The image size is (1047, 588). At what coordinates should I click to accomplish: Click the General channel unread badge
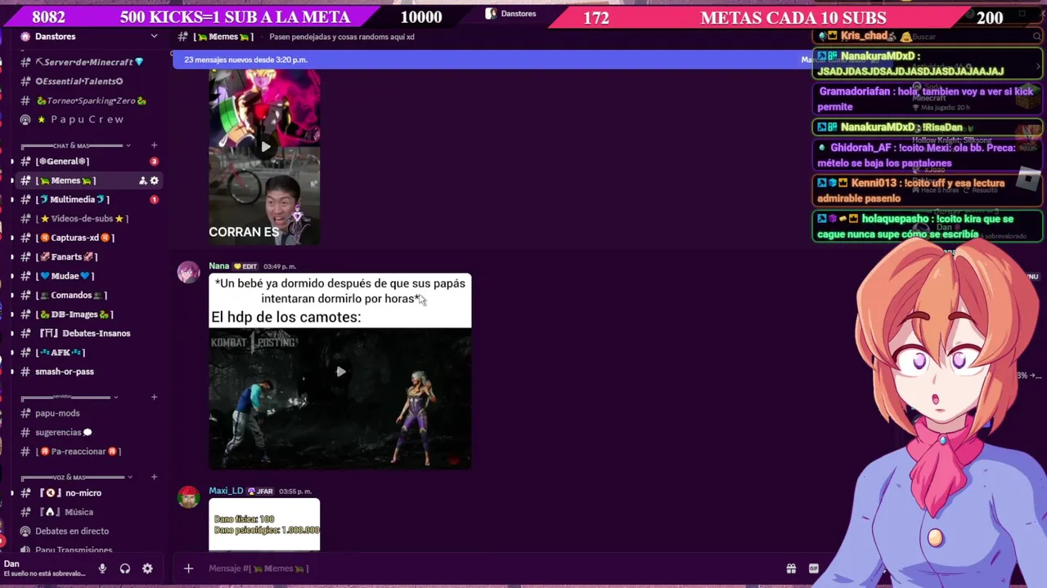(154, 161)
